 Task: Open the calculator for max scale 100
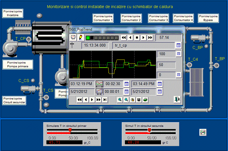tap(178, 54)
